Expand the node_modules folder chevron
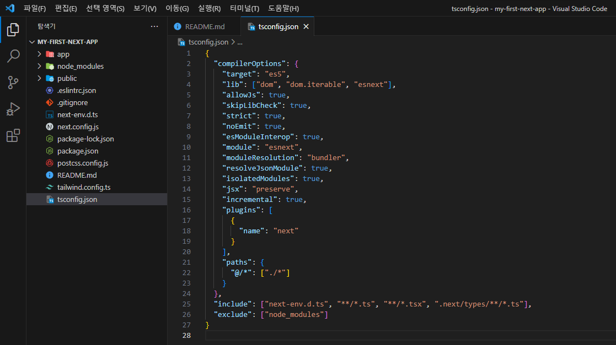This screenshot has width=616, height=345. [39, 66]
